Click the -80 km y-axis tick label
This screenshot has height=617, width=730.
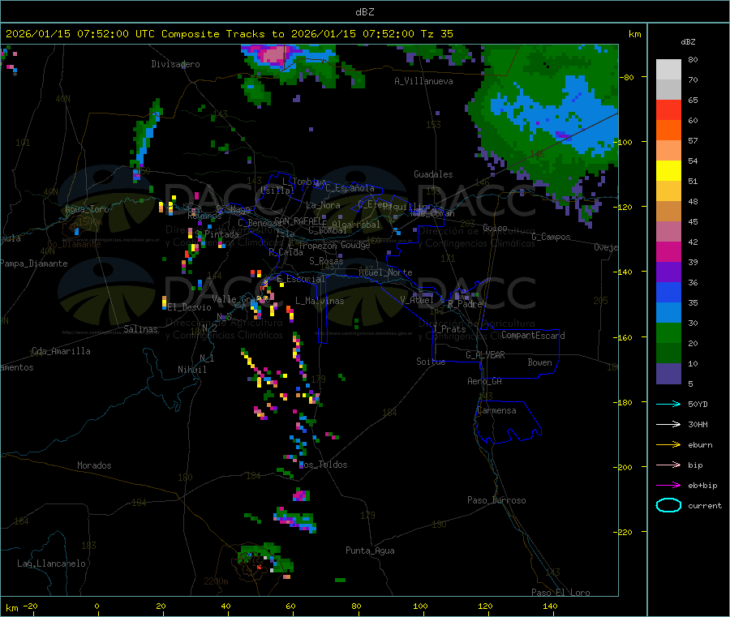pyautogui.click(x=627, y=77)
